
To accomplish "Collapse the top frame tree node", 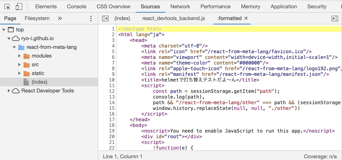I will (x=4, y=30).
